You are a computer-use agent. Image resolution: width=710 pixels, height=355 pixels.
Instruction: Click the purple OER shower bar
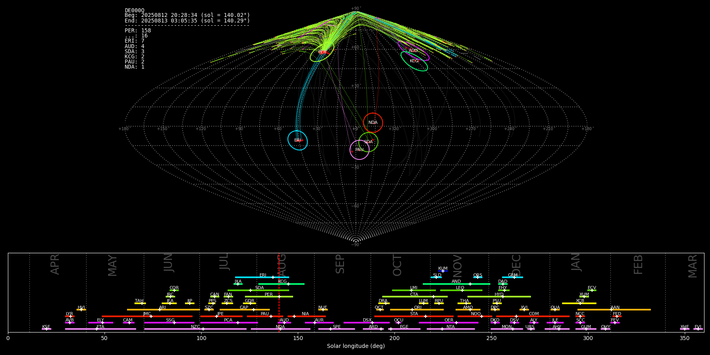point(448,323)
